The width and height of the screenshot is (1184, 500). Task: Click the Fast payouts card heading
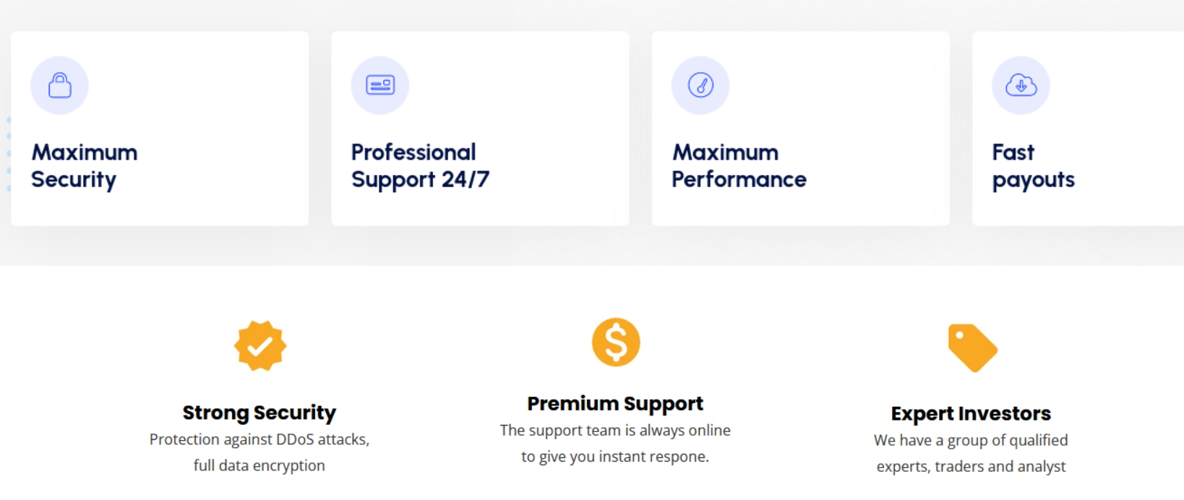pos(1033,165)
